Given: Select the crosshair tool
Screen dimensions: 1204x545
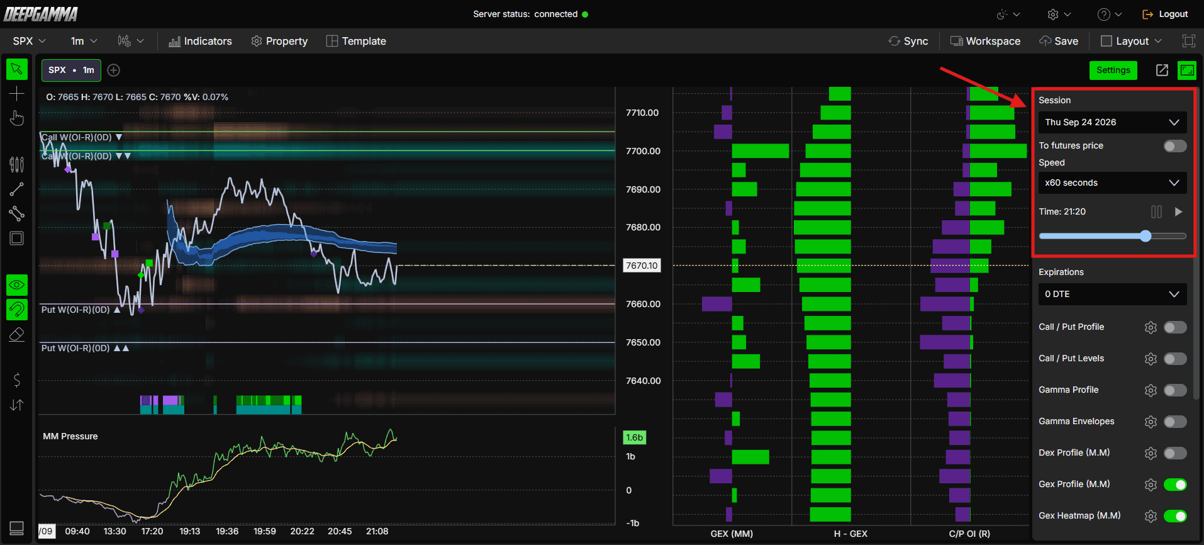Looking at the screenshot, I should tap(17, 94).
